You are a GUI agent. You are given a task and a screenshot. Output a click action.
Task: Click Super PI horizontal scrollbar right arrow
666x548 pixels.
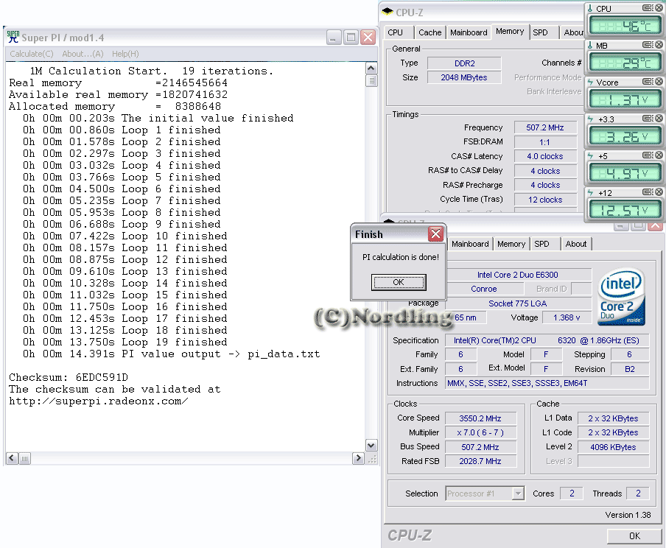pos(359,458)
